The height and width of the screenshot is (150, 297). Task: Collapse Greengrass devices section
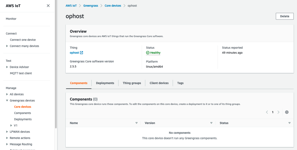pyautogui.click(x=7, y=101)
